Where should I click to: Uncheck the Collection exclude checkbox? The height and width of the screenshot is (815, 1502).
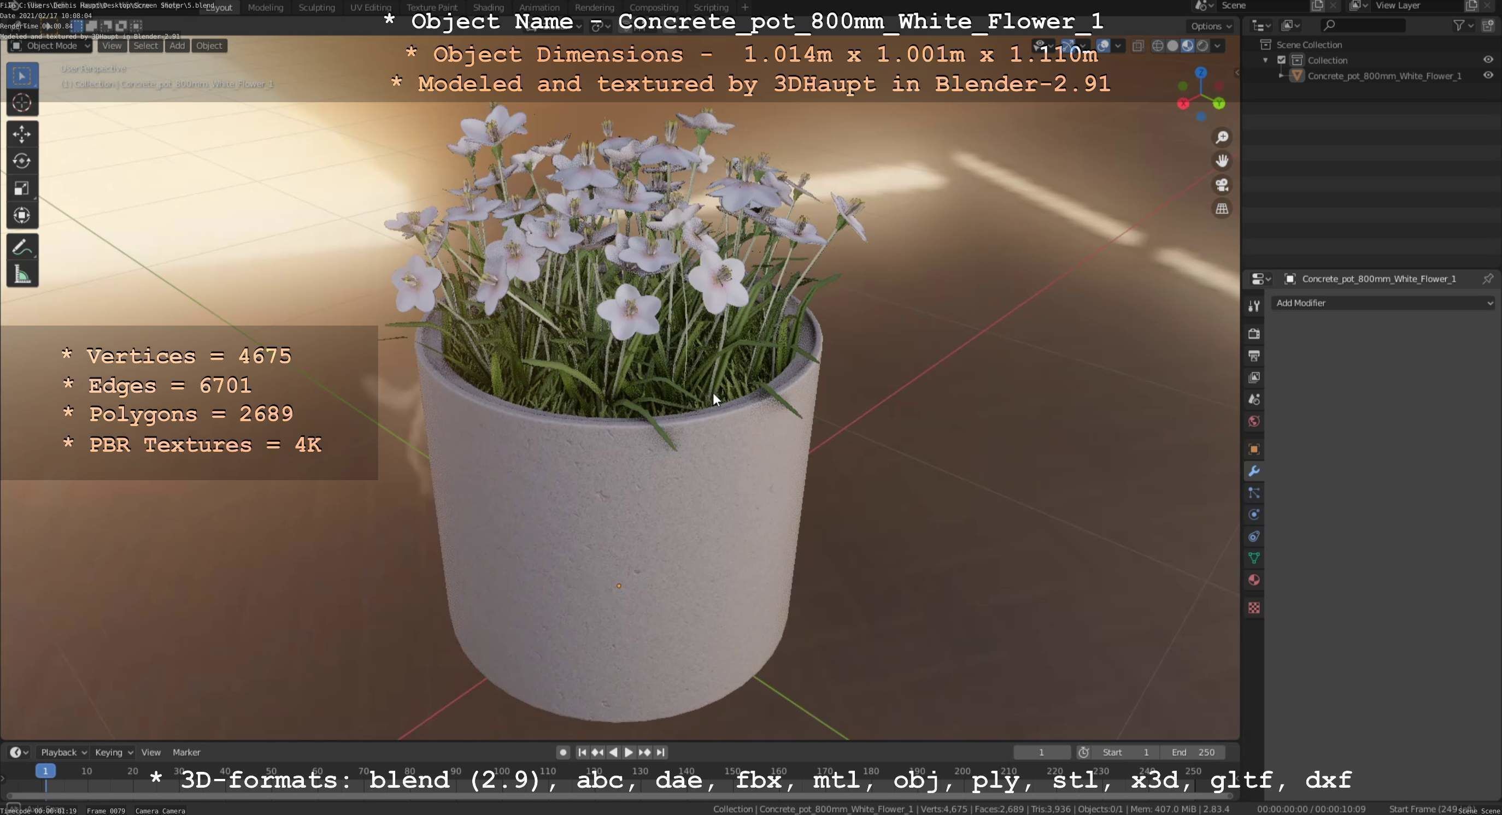pyautogui.click(x=1281, y=60)
